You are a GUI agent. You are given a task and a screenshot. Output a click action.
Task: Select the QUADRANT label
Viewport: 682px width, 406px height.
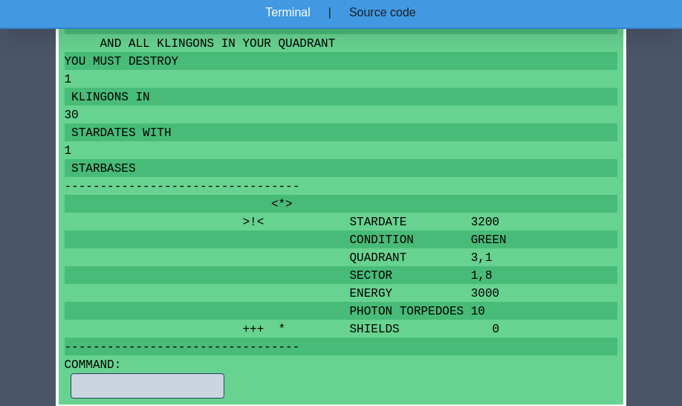tap(378, 257)
